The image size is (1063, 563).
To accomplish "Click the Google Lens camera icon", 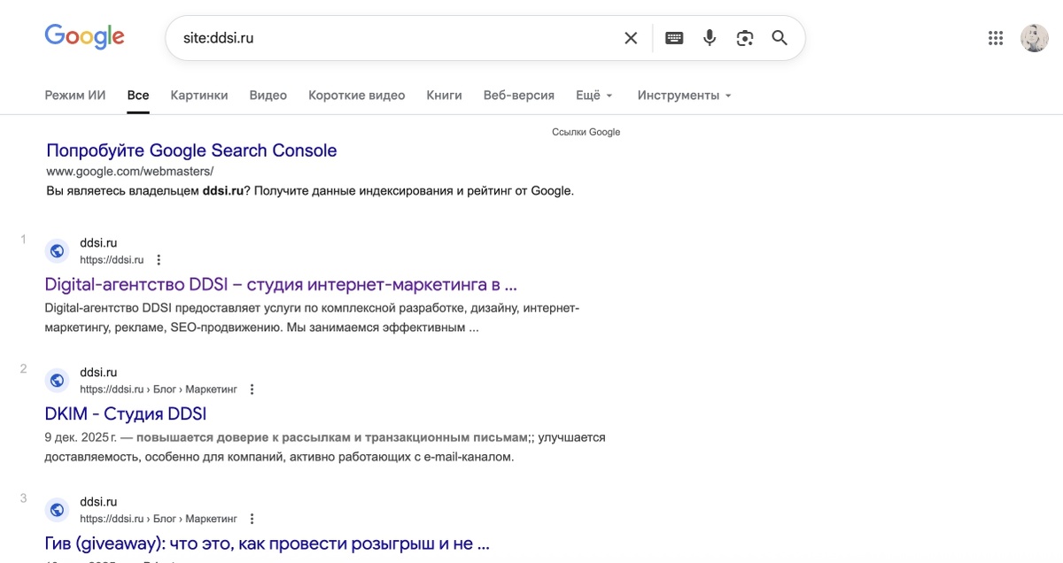I will [744, 37].
